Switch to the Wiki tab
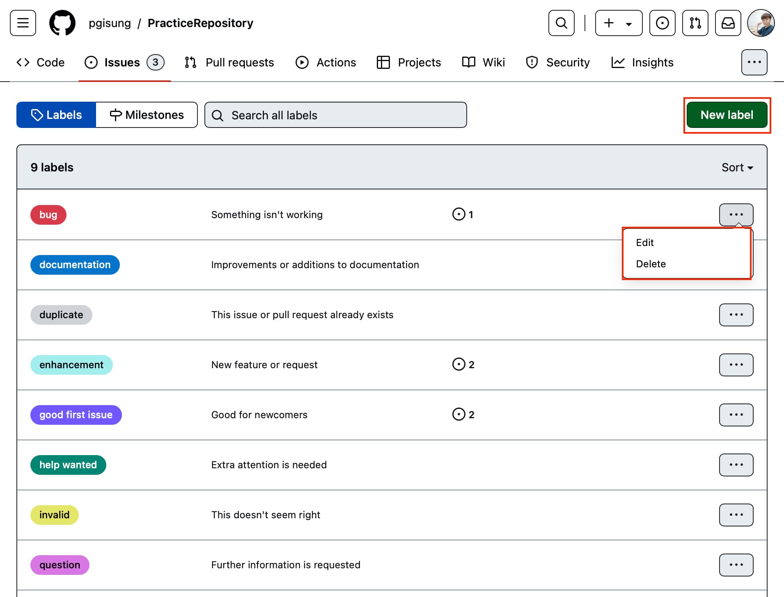Viewport: 784px width, 597px height. point(483,62)
